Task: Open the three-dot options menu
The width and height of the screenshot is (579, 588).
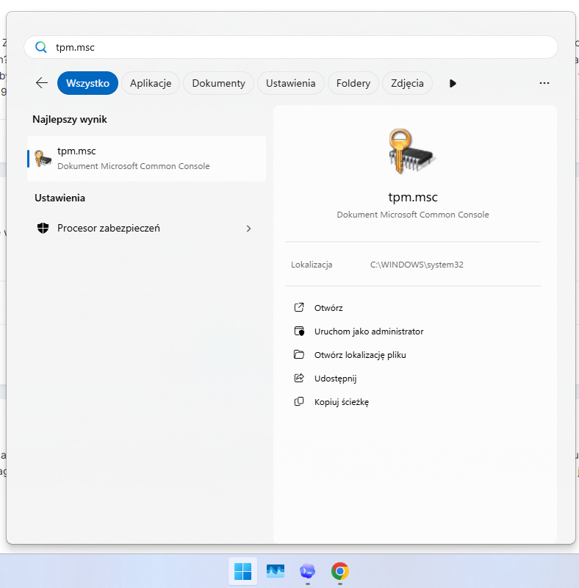Action: click(x=544, y=83)
